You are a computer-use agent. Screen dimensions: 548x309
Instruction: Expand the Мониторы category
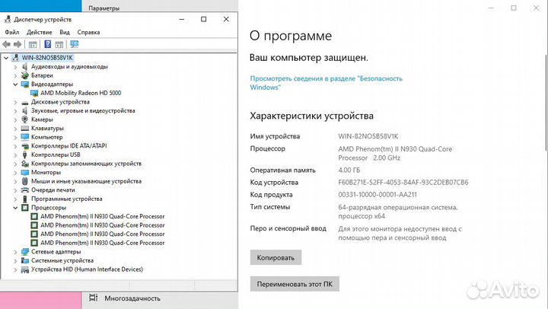click(x=15, y=172)
